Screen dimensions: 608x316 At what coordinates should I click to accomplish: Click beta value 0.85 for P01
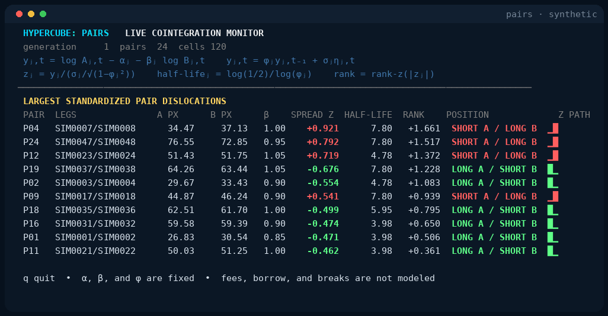[274, 237]
